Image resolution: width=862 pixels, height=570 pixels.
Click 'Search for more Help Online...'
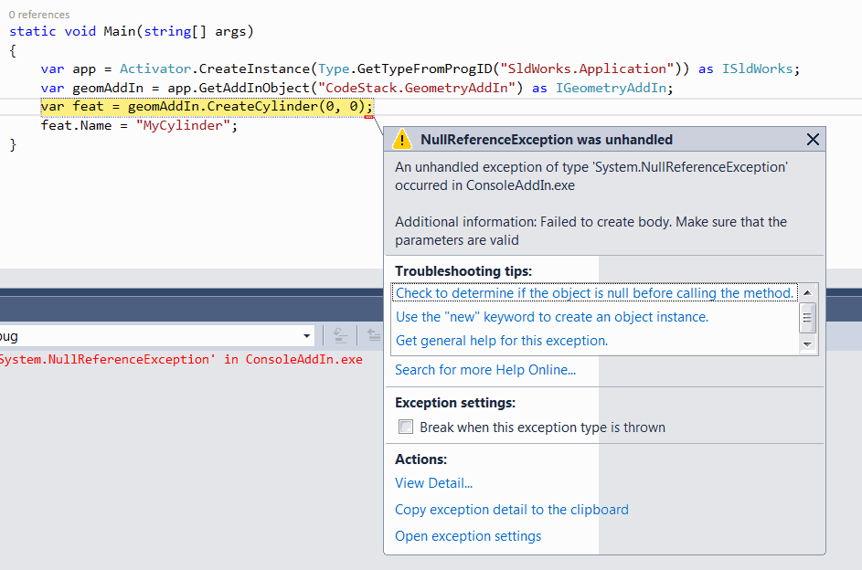tap(484, 370)
